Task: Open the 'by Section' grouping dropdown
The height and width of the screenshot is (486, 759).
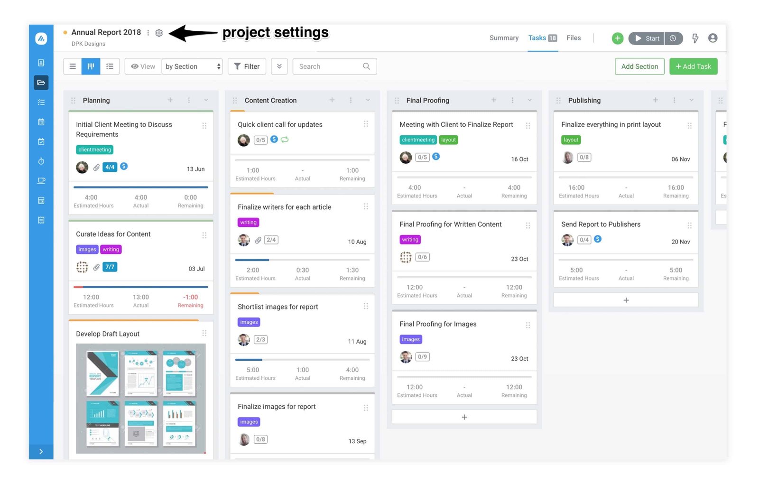Action: [x=192, y=66]
